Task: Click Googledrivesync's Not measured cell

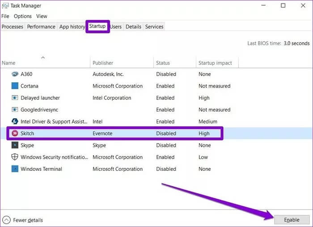Action: (214, 110)
